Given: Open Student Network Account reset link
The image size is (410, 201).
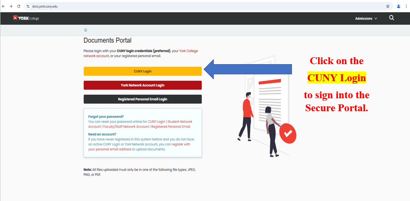Looking at the screenshot, I should (x=140, y=124).
